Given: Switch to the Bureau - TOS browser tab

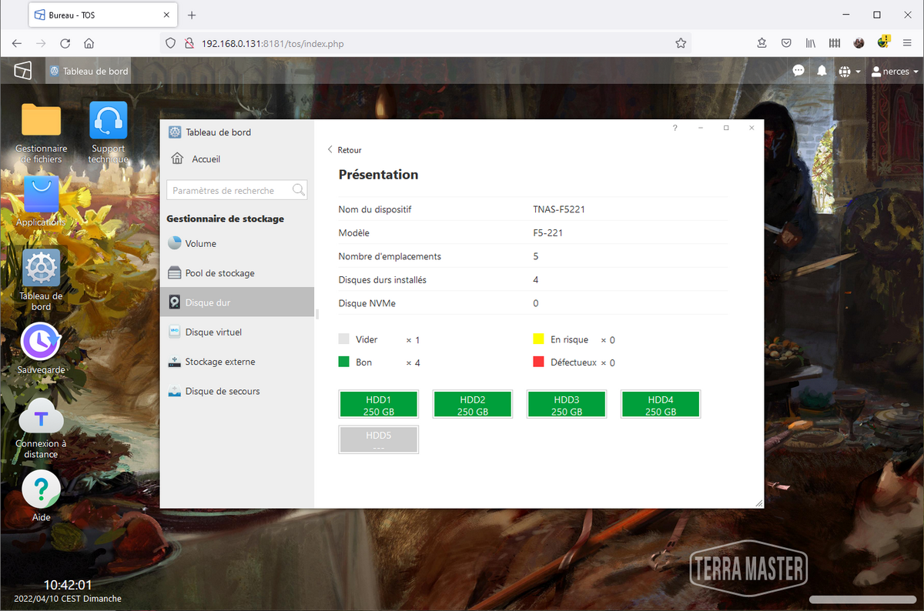Looking at the screenshot, I should point(103,15).
